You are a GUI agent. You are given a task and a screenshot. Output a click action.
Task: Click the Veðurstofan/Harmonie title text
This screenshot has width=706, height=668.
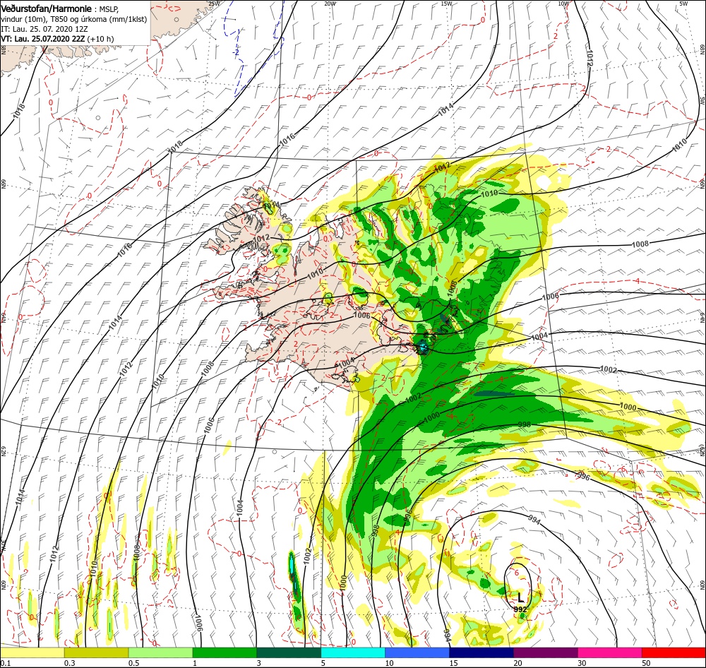tap(47, 8)
